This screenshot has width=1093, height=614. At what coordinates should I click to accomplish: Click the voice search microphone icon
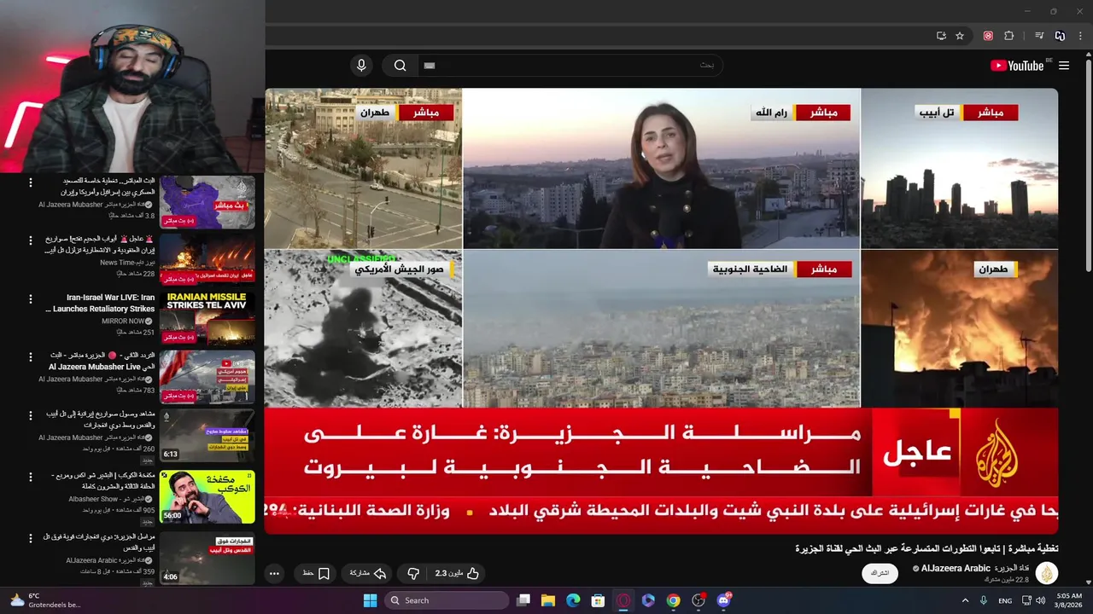(361, 66)
